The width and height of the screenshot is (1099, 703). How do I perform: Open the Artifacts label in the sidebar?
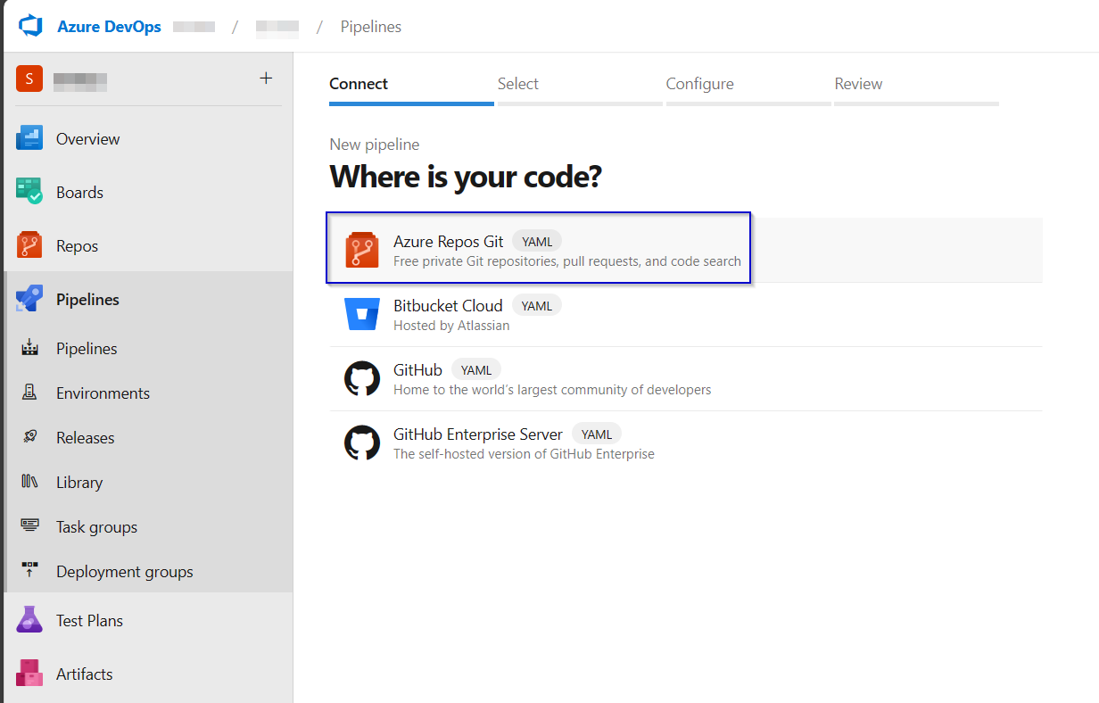click(85, 674)
